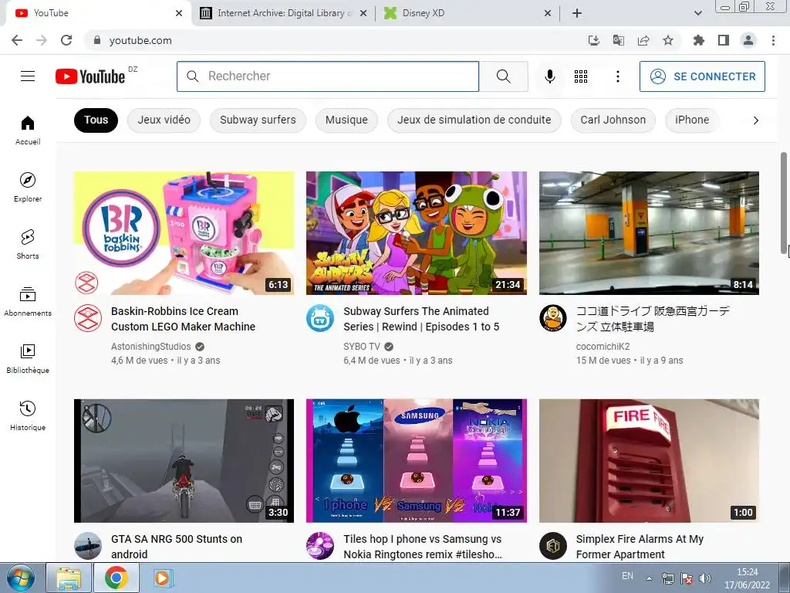Image resolution: width=790 pixels, height=593 pixels.
Task: Go to Accueil in the sidebar
Action: (x=28, y=130)
